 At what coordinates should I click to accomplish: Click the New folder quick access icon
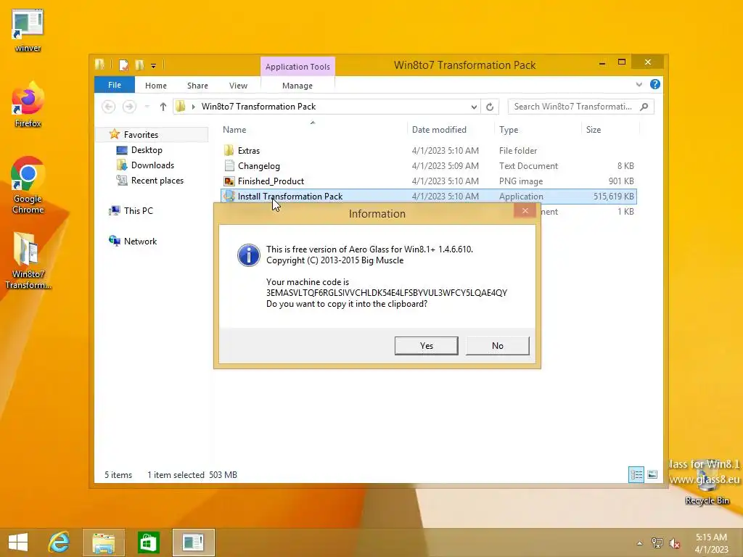[x=139, y=65]
